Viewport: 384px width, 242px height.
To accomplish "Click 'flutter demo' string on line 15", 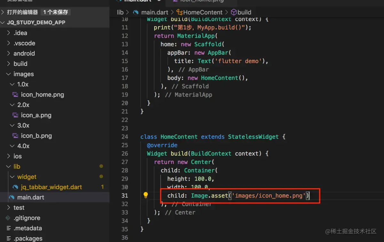I will coord(238,61).
